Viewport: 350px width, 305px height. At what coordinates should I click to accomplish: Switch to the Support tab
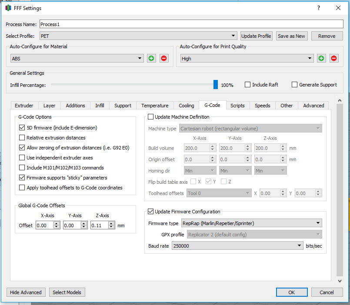(x=123, y=106)
